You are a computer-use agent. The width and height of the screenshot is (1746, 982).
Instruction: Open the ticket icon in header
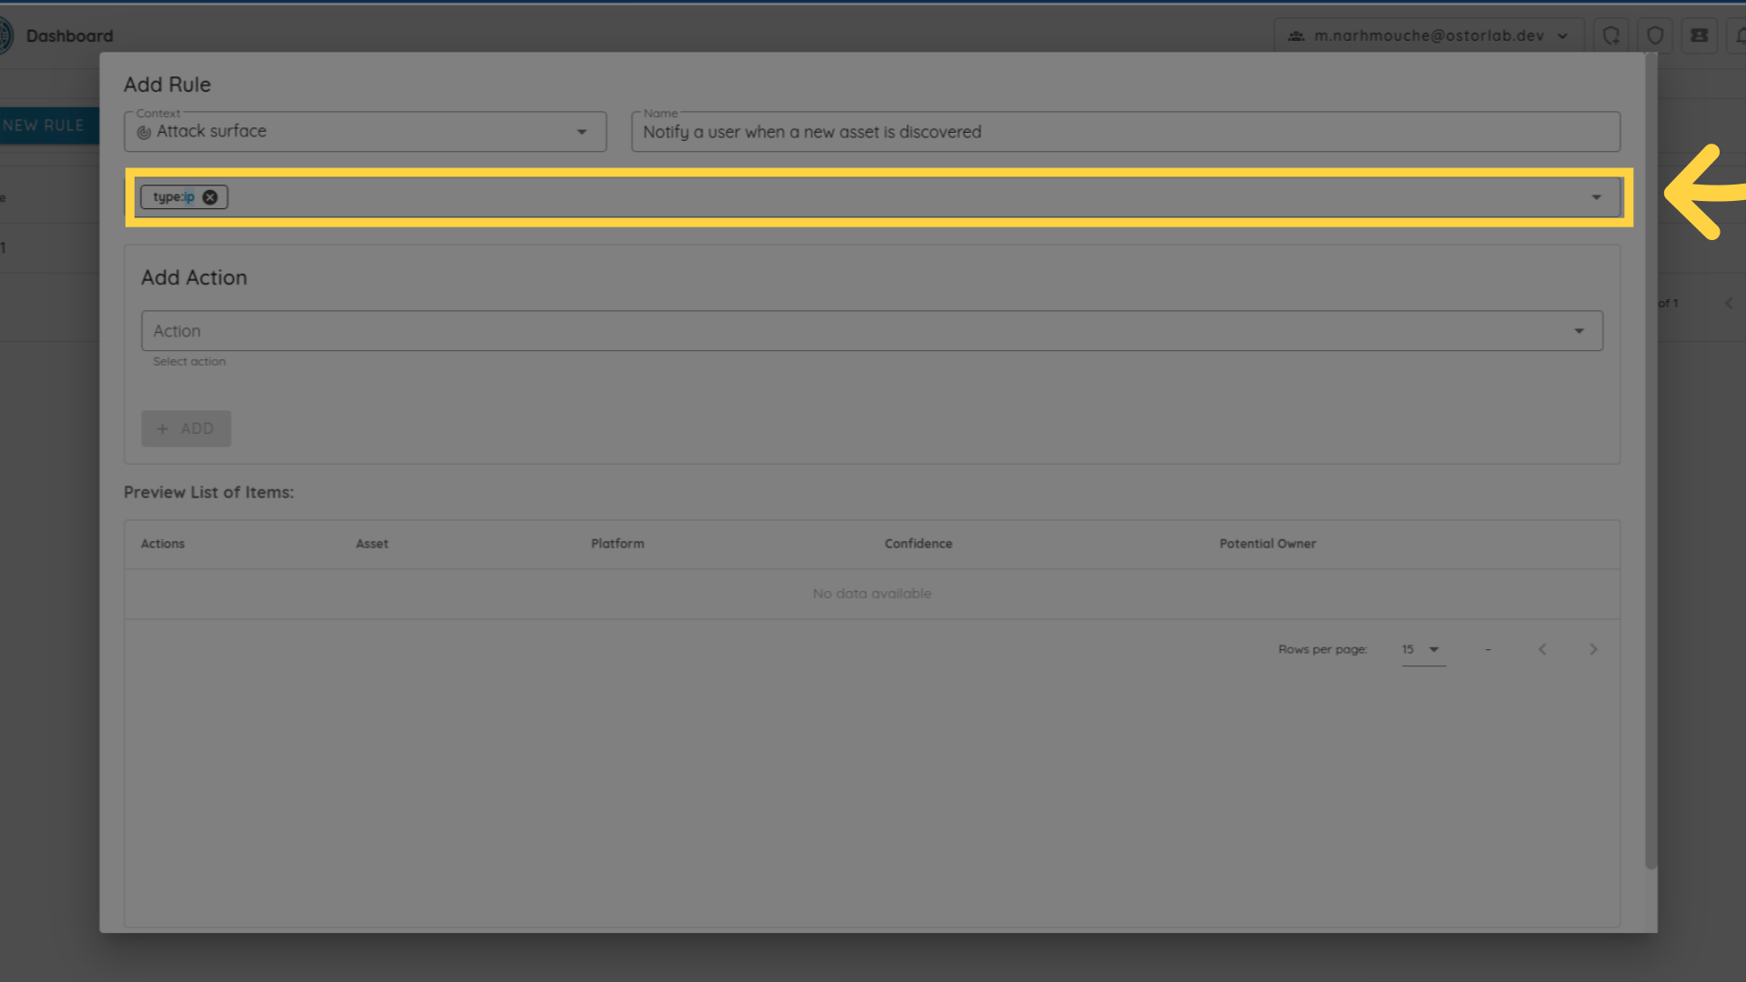[1699, 35]
